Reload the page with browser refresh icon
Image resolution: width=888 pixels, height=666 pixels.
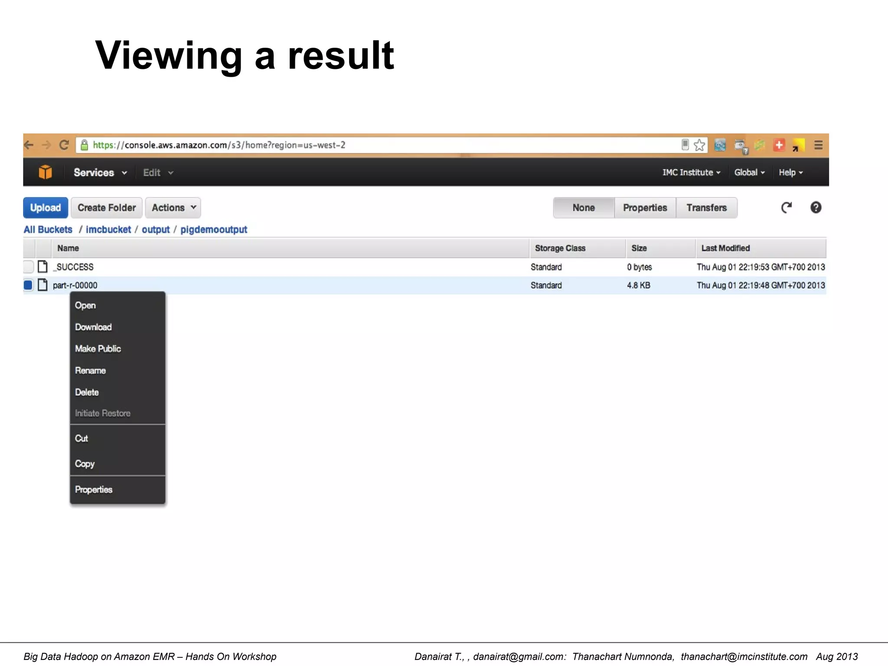(x=64, y=145)
